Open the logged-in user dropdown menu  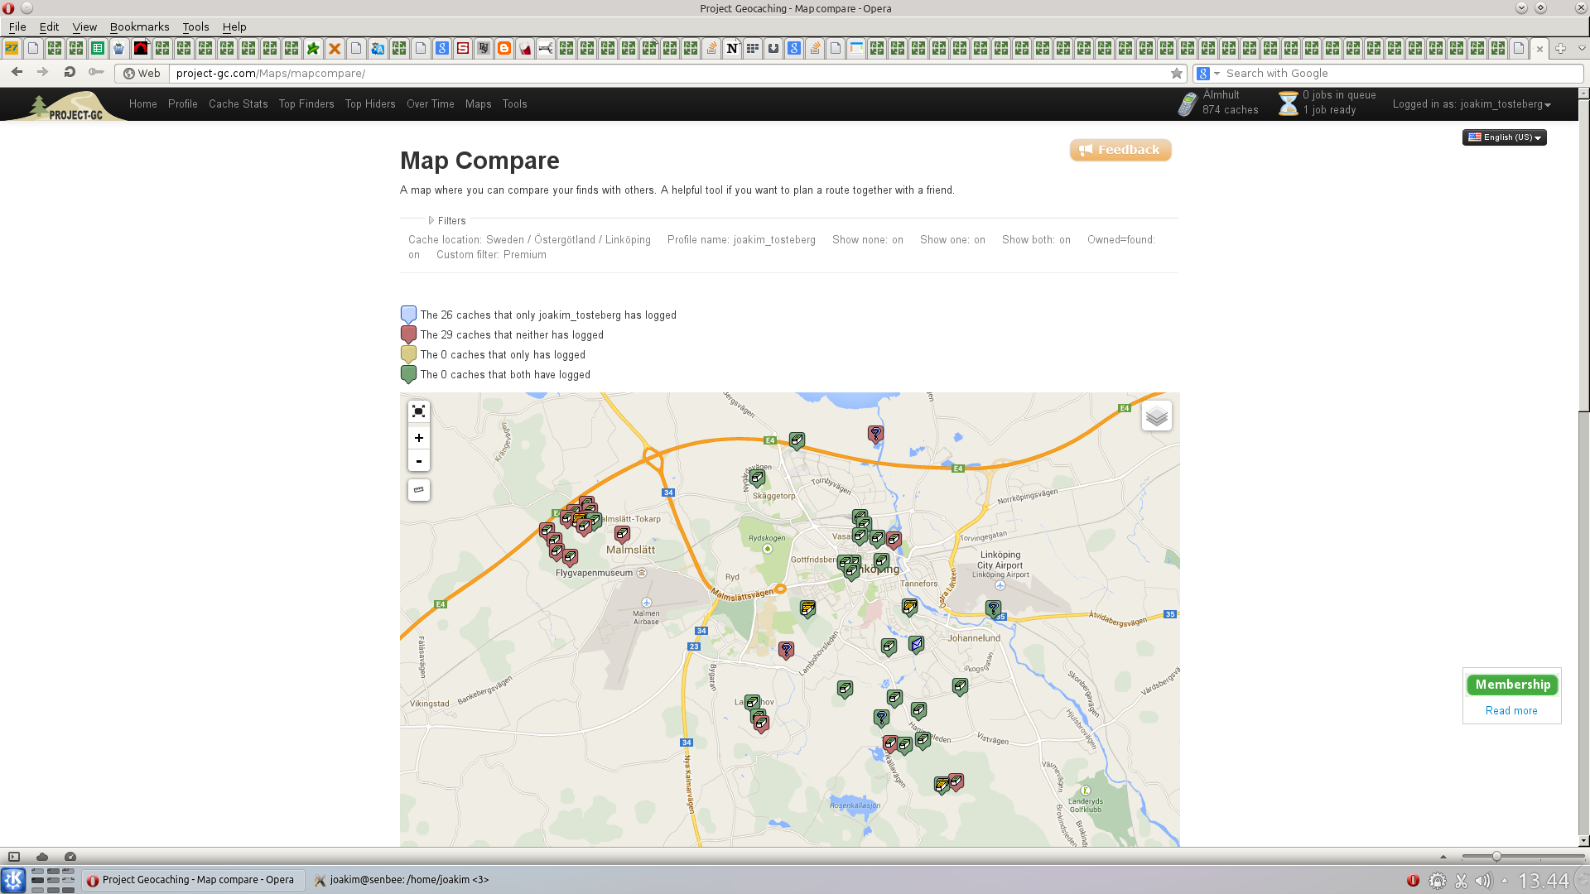coord(1472,104)
